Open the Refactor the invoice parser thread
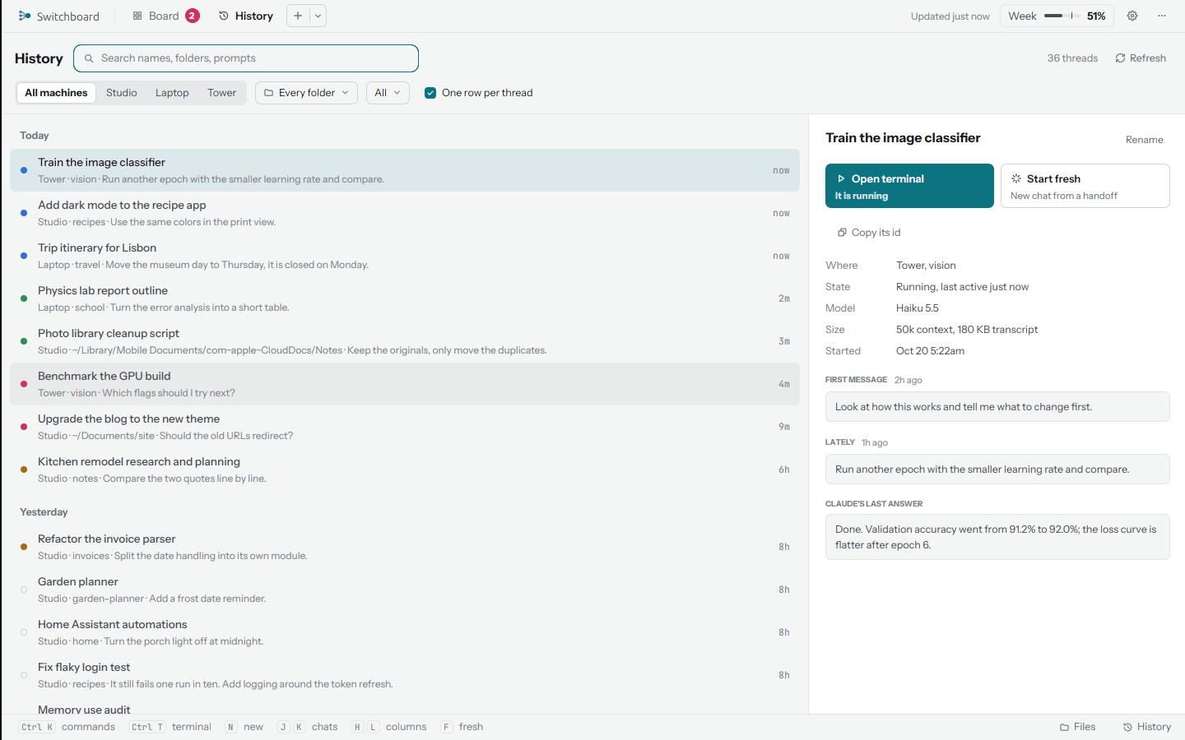The width and height of the screenshot is (1185, 740). [x=405, y=547]
